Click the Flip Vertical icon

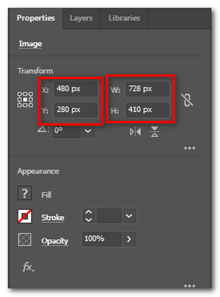point(155,131)
